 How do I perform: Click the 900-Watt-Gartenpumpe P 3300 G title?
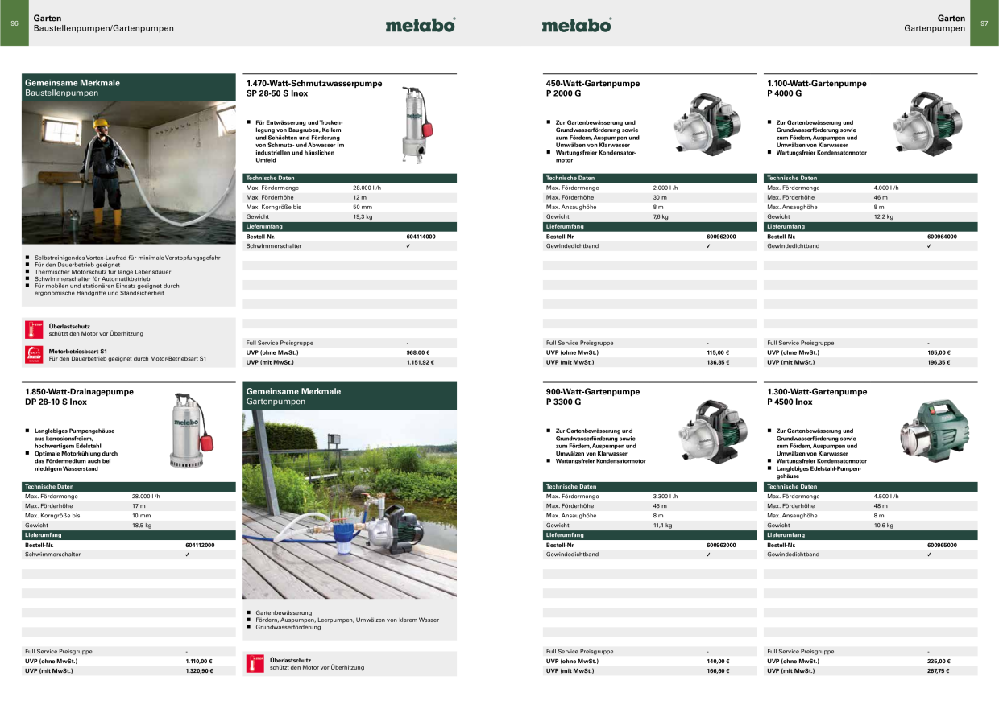coord(593,397)
